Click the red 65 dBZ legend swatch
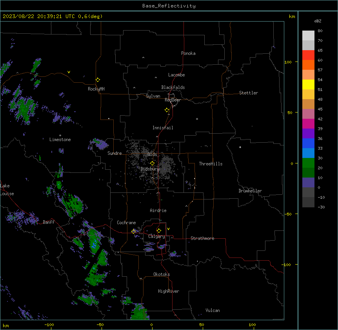Screen dimensions: 338x330 [308, 55]
